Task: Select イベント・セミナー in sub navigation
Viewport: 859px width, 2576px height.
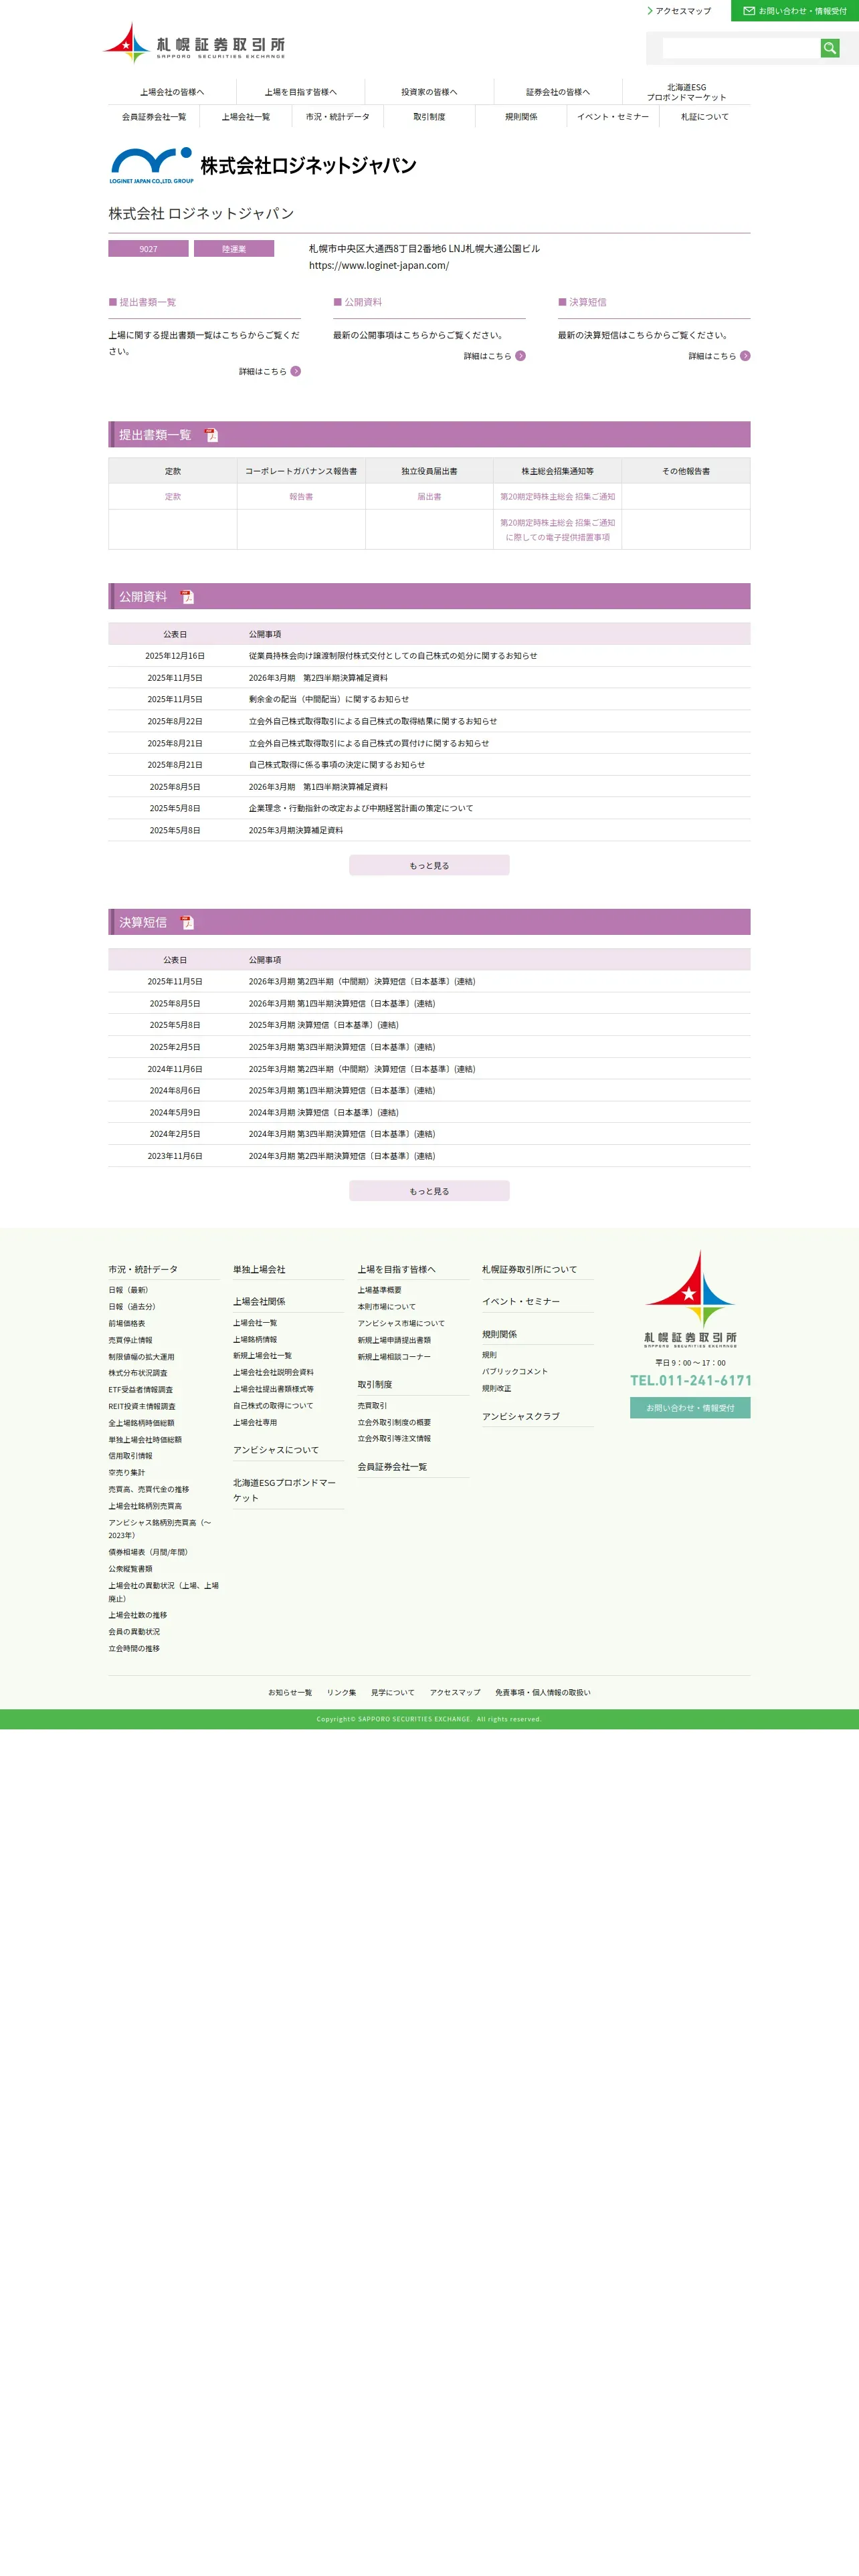Action: pyautogui.click(x=613, y=117)
